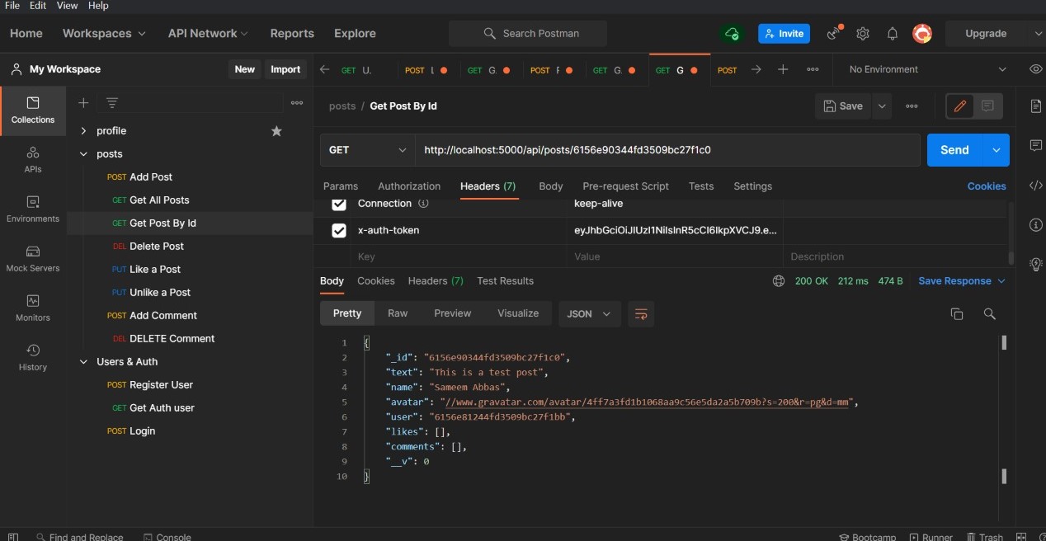Switch to comment mode icon
This screenshot has height=541, width=1046.
click(987, 106)
